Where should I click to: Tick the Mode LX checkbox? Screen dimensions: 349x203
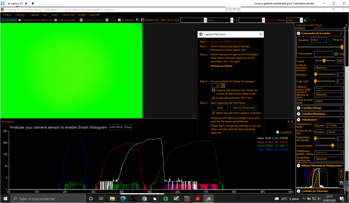point(331,40)
